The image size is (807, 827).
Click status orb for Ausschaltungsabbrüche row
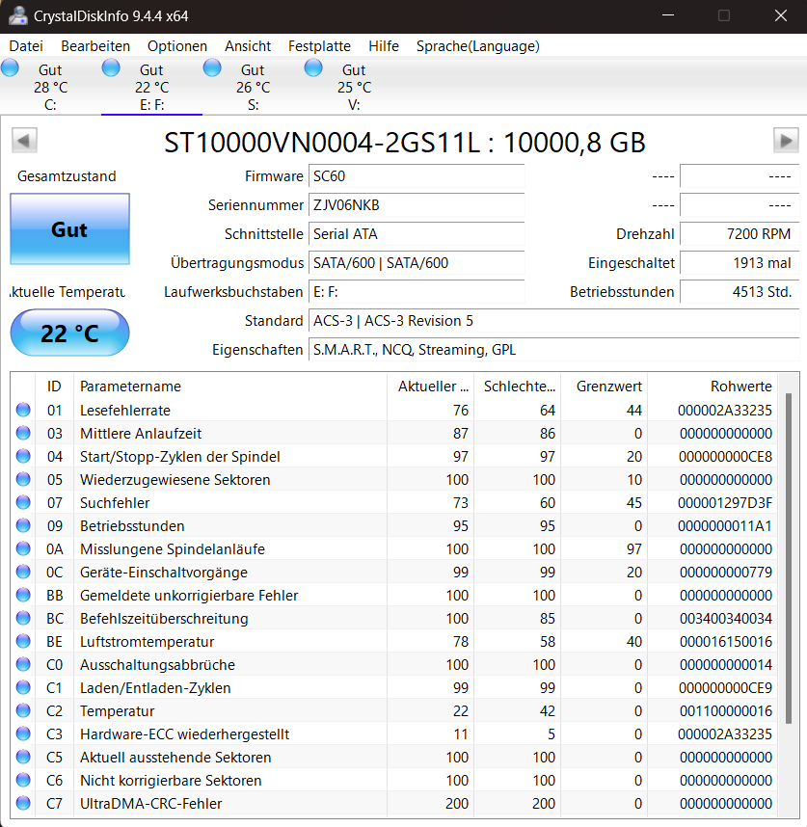pyautogui.click(x=23, y=664)
